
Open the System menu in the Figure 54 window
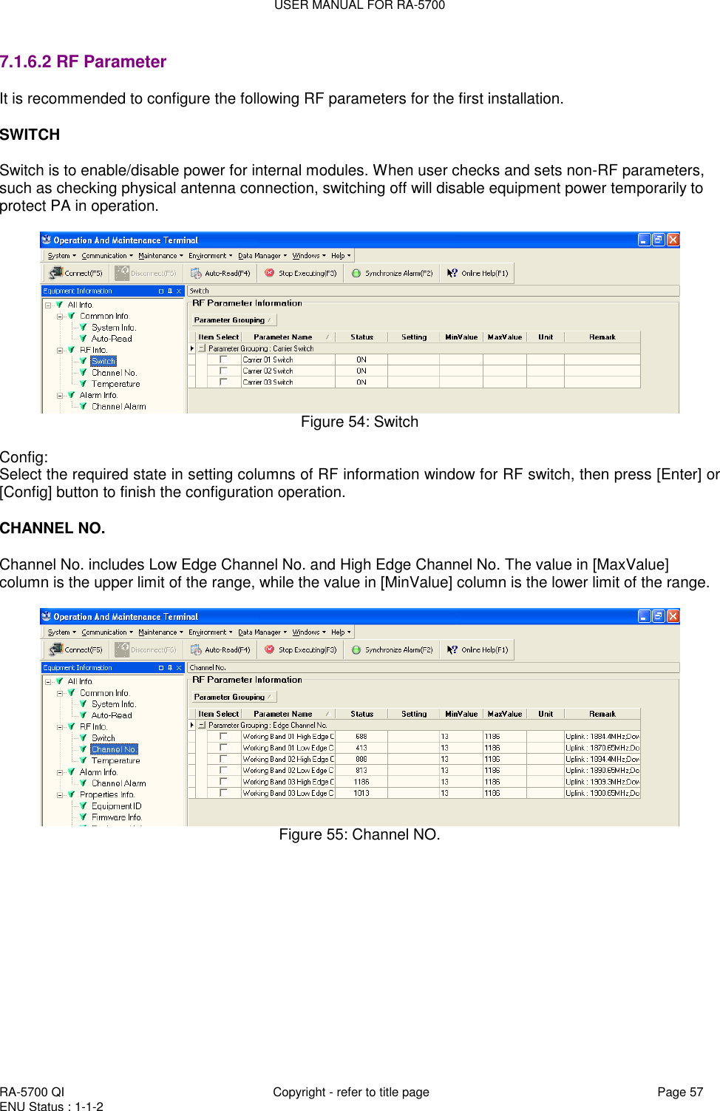click(x=61, y=255)
